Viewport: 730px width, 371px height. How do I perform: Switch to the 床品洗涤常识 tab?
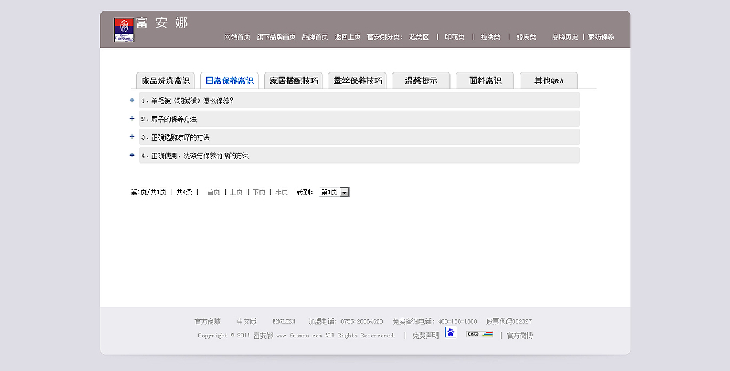[165, 80]
